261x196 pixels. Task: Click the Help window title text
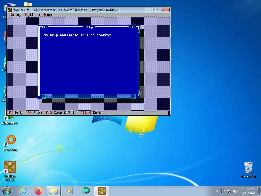pyautogui.click(x=88, y=27)
